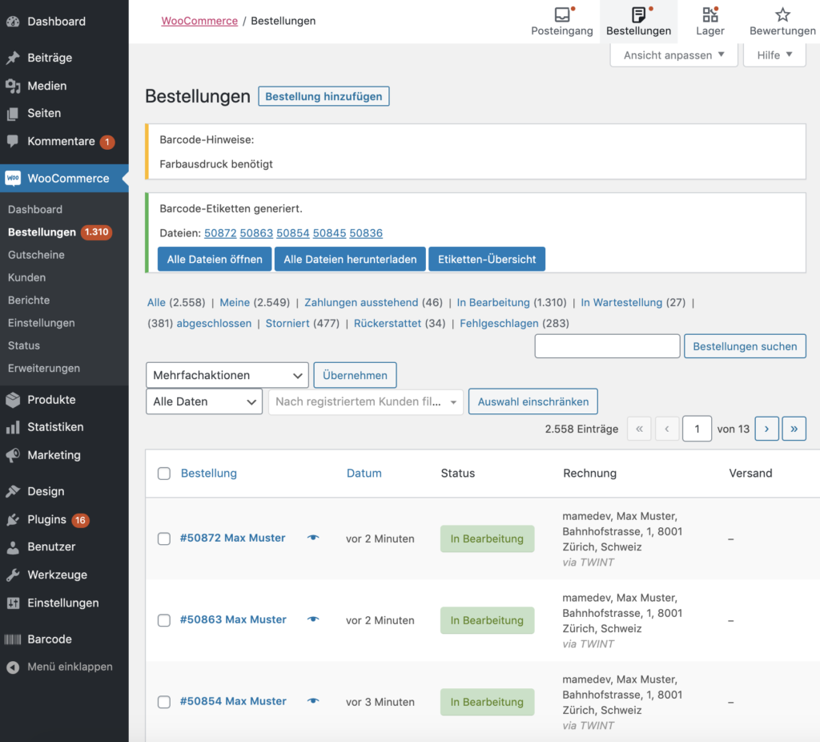The height and width of the screenshot is (742, 820).
Task: Click Alle Dateien öffnen button
Action: point(215,259)
